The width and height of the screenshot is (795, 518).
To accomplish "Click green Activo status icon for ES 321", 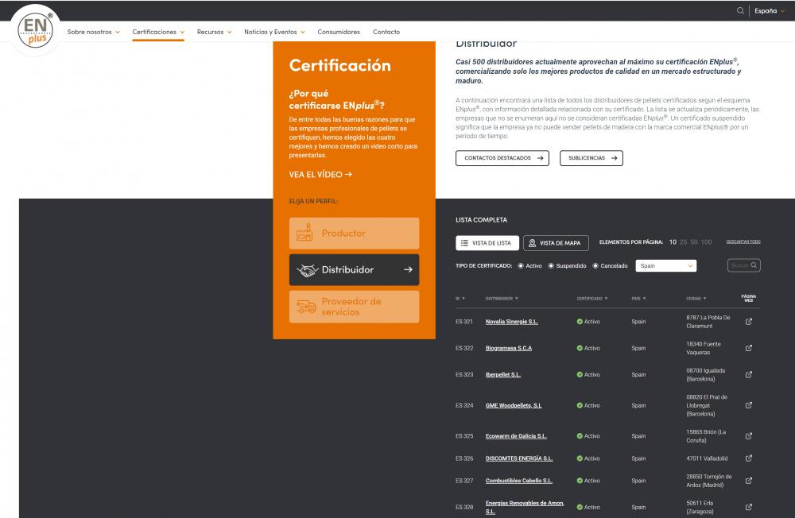I will point(580,321).
